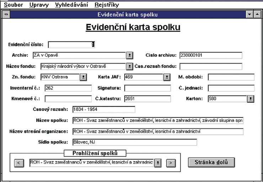This screenshot has width=263, height=182.
Task: Click the Karton field 580
Action: pos(227,99)
